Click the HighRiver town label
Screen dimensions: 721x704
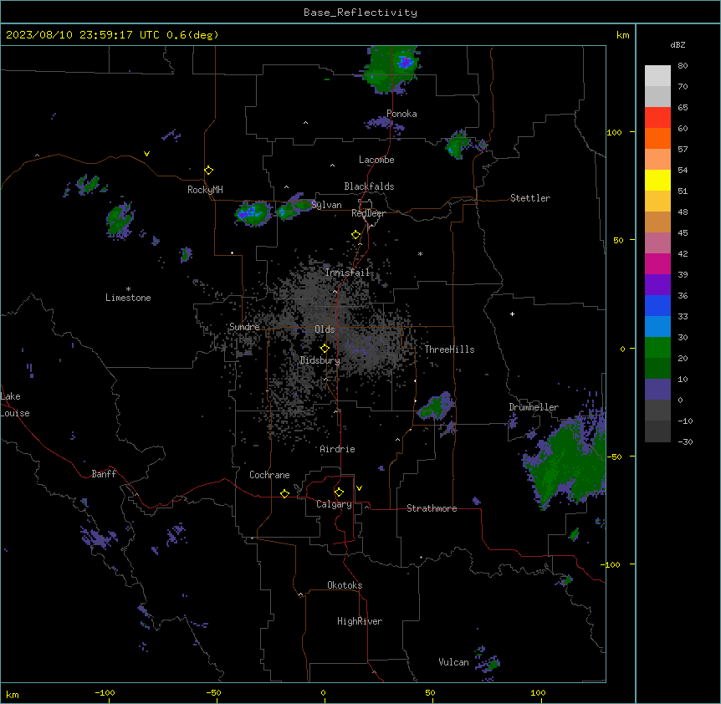(x=360, y=621)
